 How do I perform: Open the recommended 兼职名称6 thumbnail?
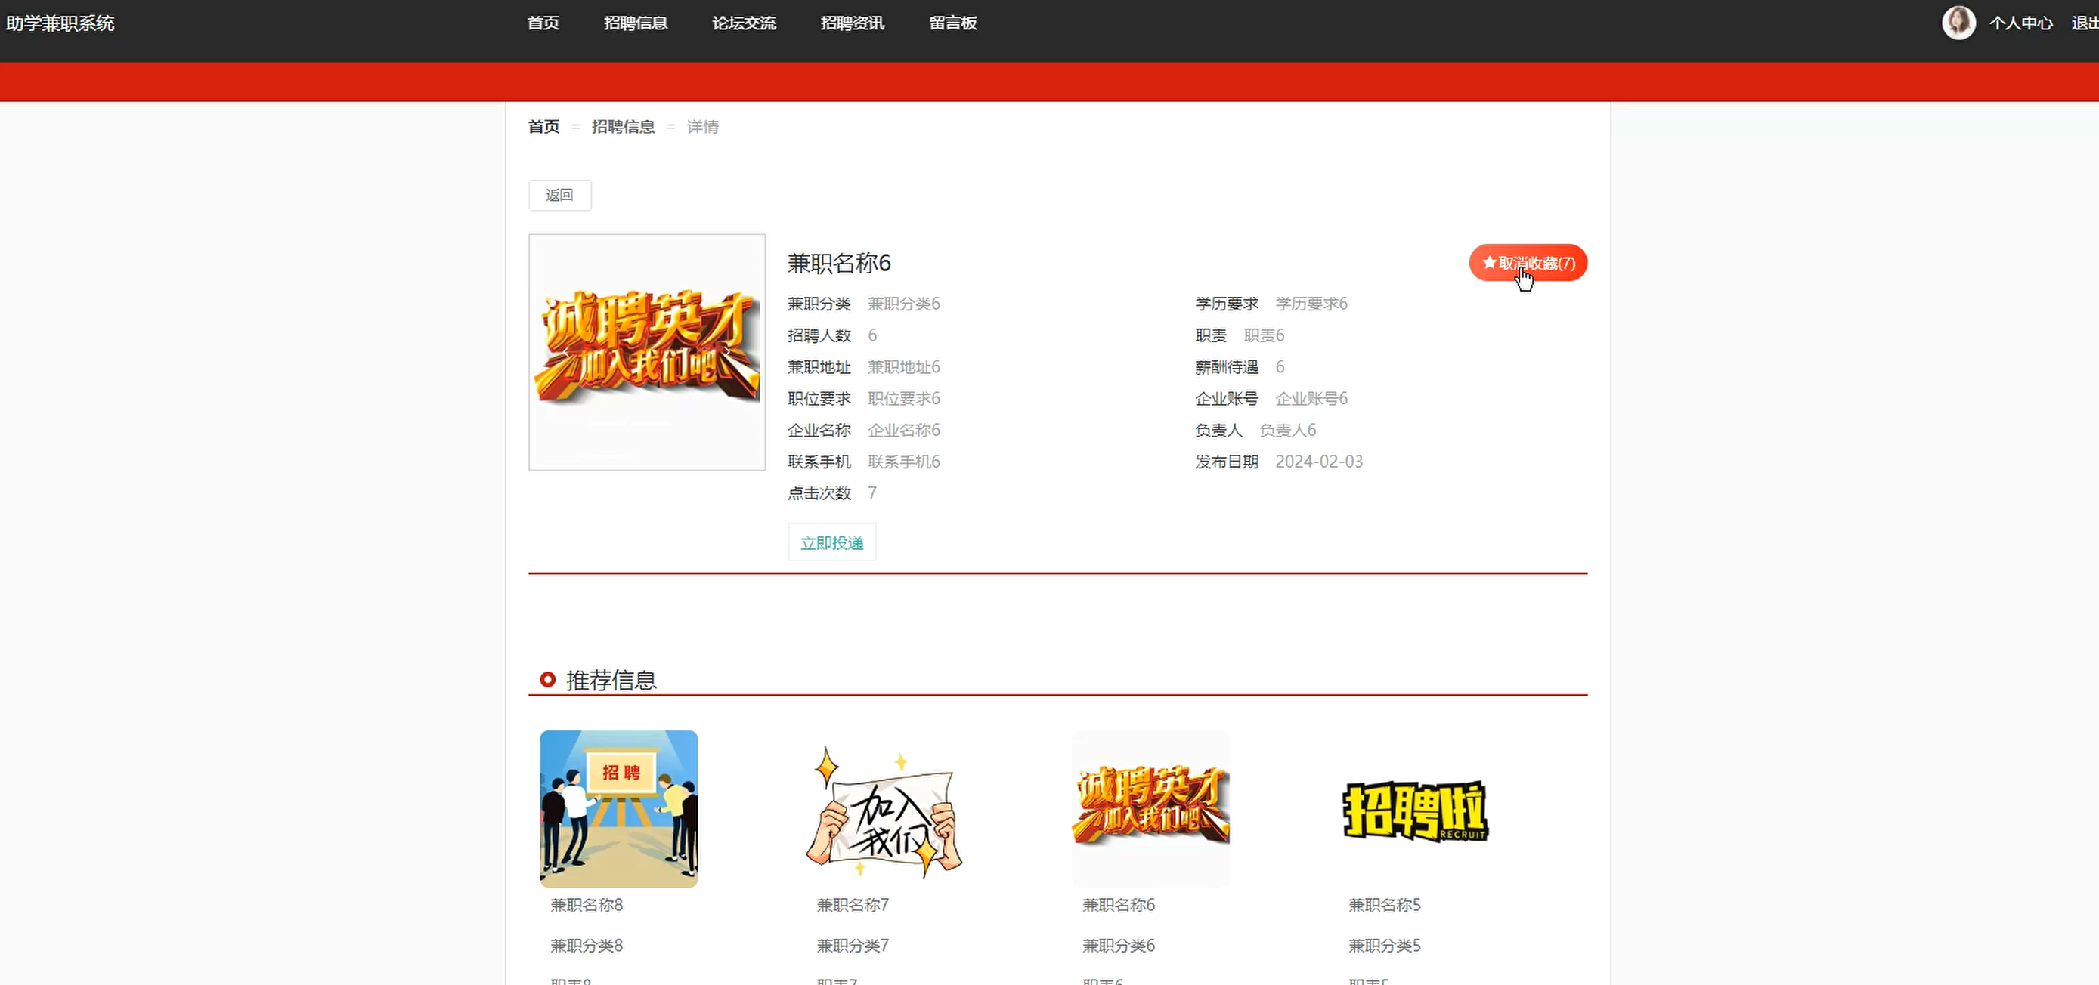1150,808
